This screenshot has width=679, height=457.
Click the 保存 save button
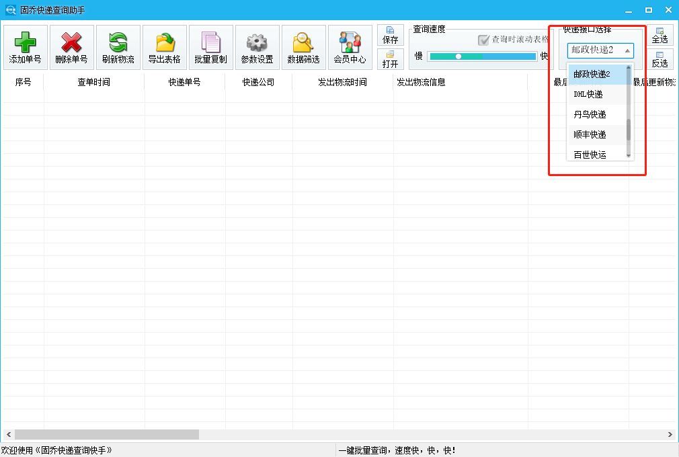point(390,35)
